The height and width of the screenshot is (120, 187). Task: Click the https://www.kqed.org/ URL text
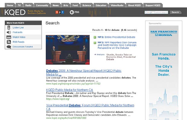point(58,99)
